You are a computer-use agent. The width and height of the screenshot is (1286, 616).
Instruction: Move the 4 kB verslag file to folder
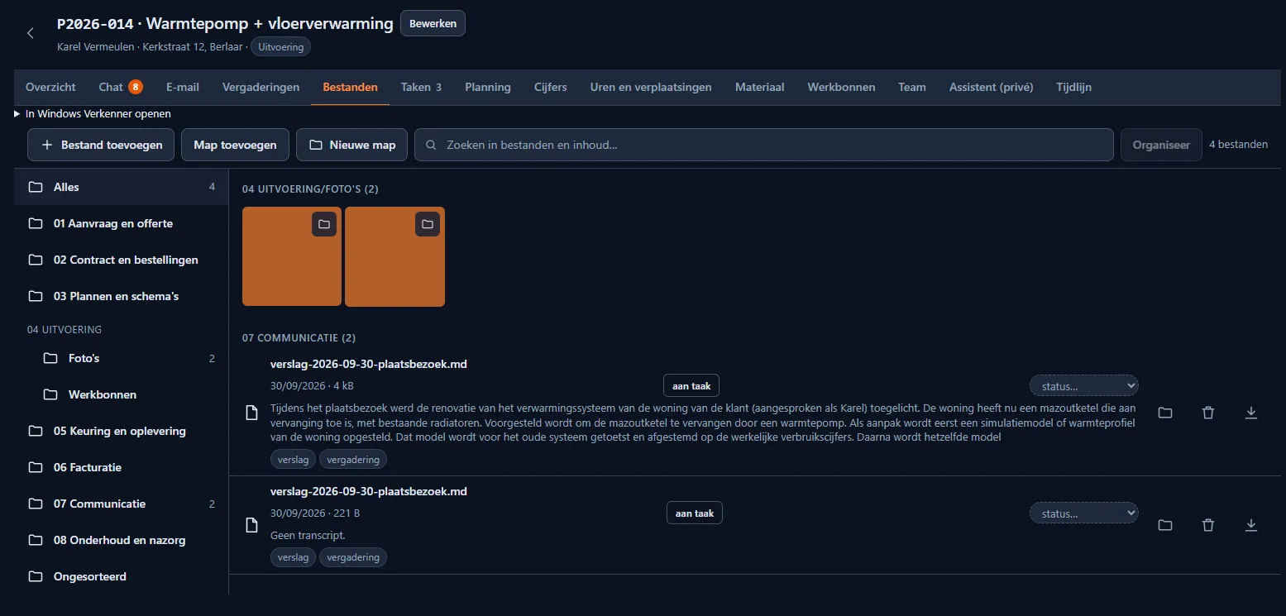pyautogui.click(x=1165, y=413)
